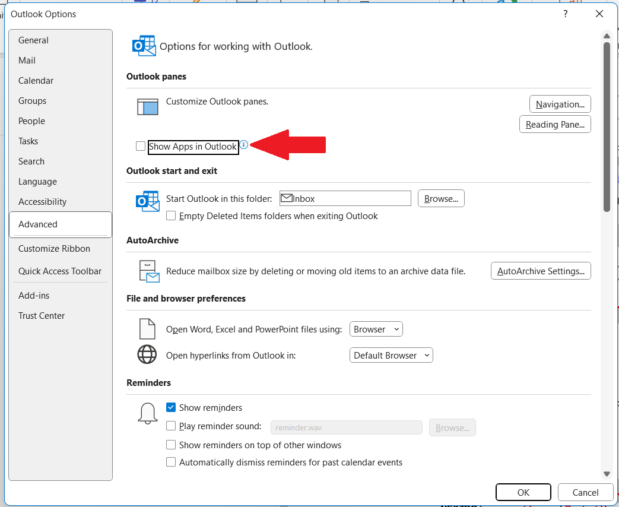Click the 'Reminders' section heading
The height and width of the screenshot is (507, 619).
click(148, 382)
